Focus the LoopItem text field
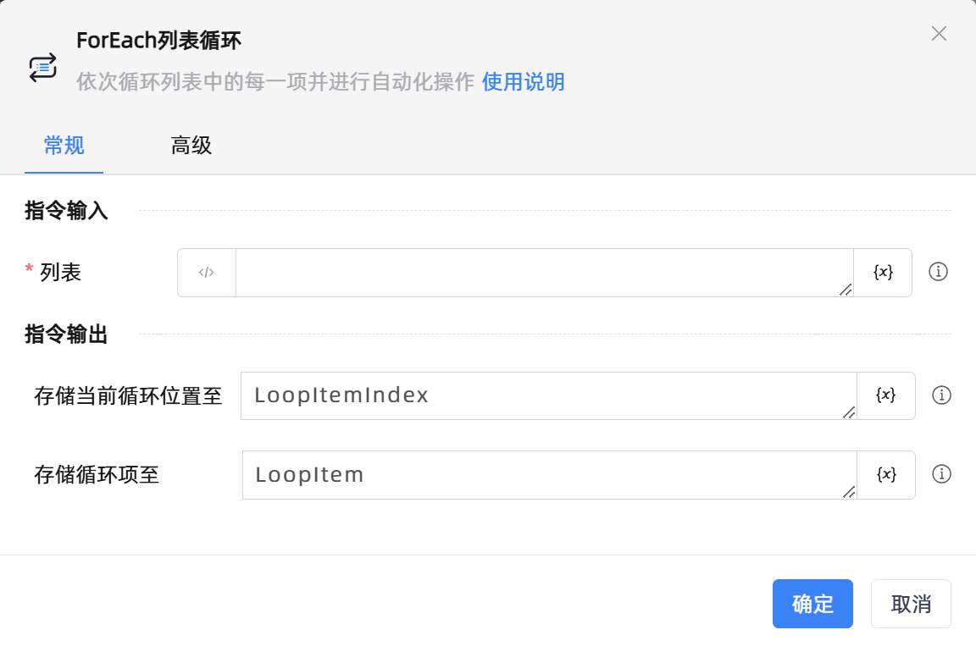976x652 pixels. pos(546,475)
